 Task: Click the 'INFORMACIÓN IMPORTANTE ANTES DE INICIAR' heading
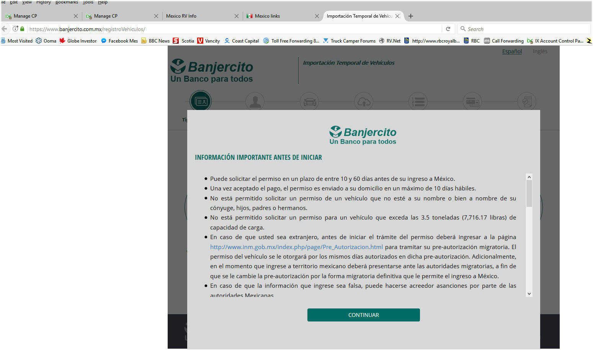tap(258, 157)
